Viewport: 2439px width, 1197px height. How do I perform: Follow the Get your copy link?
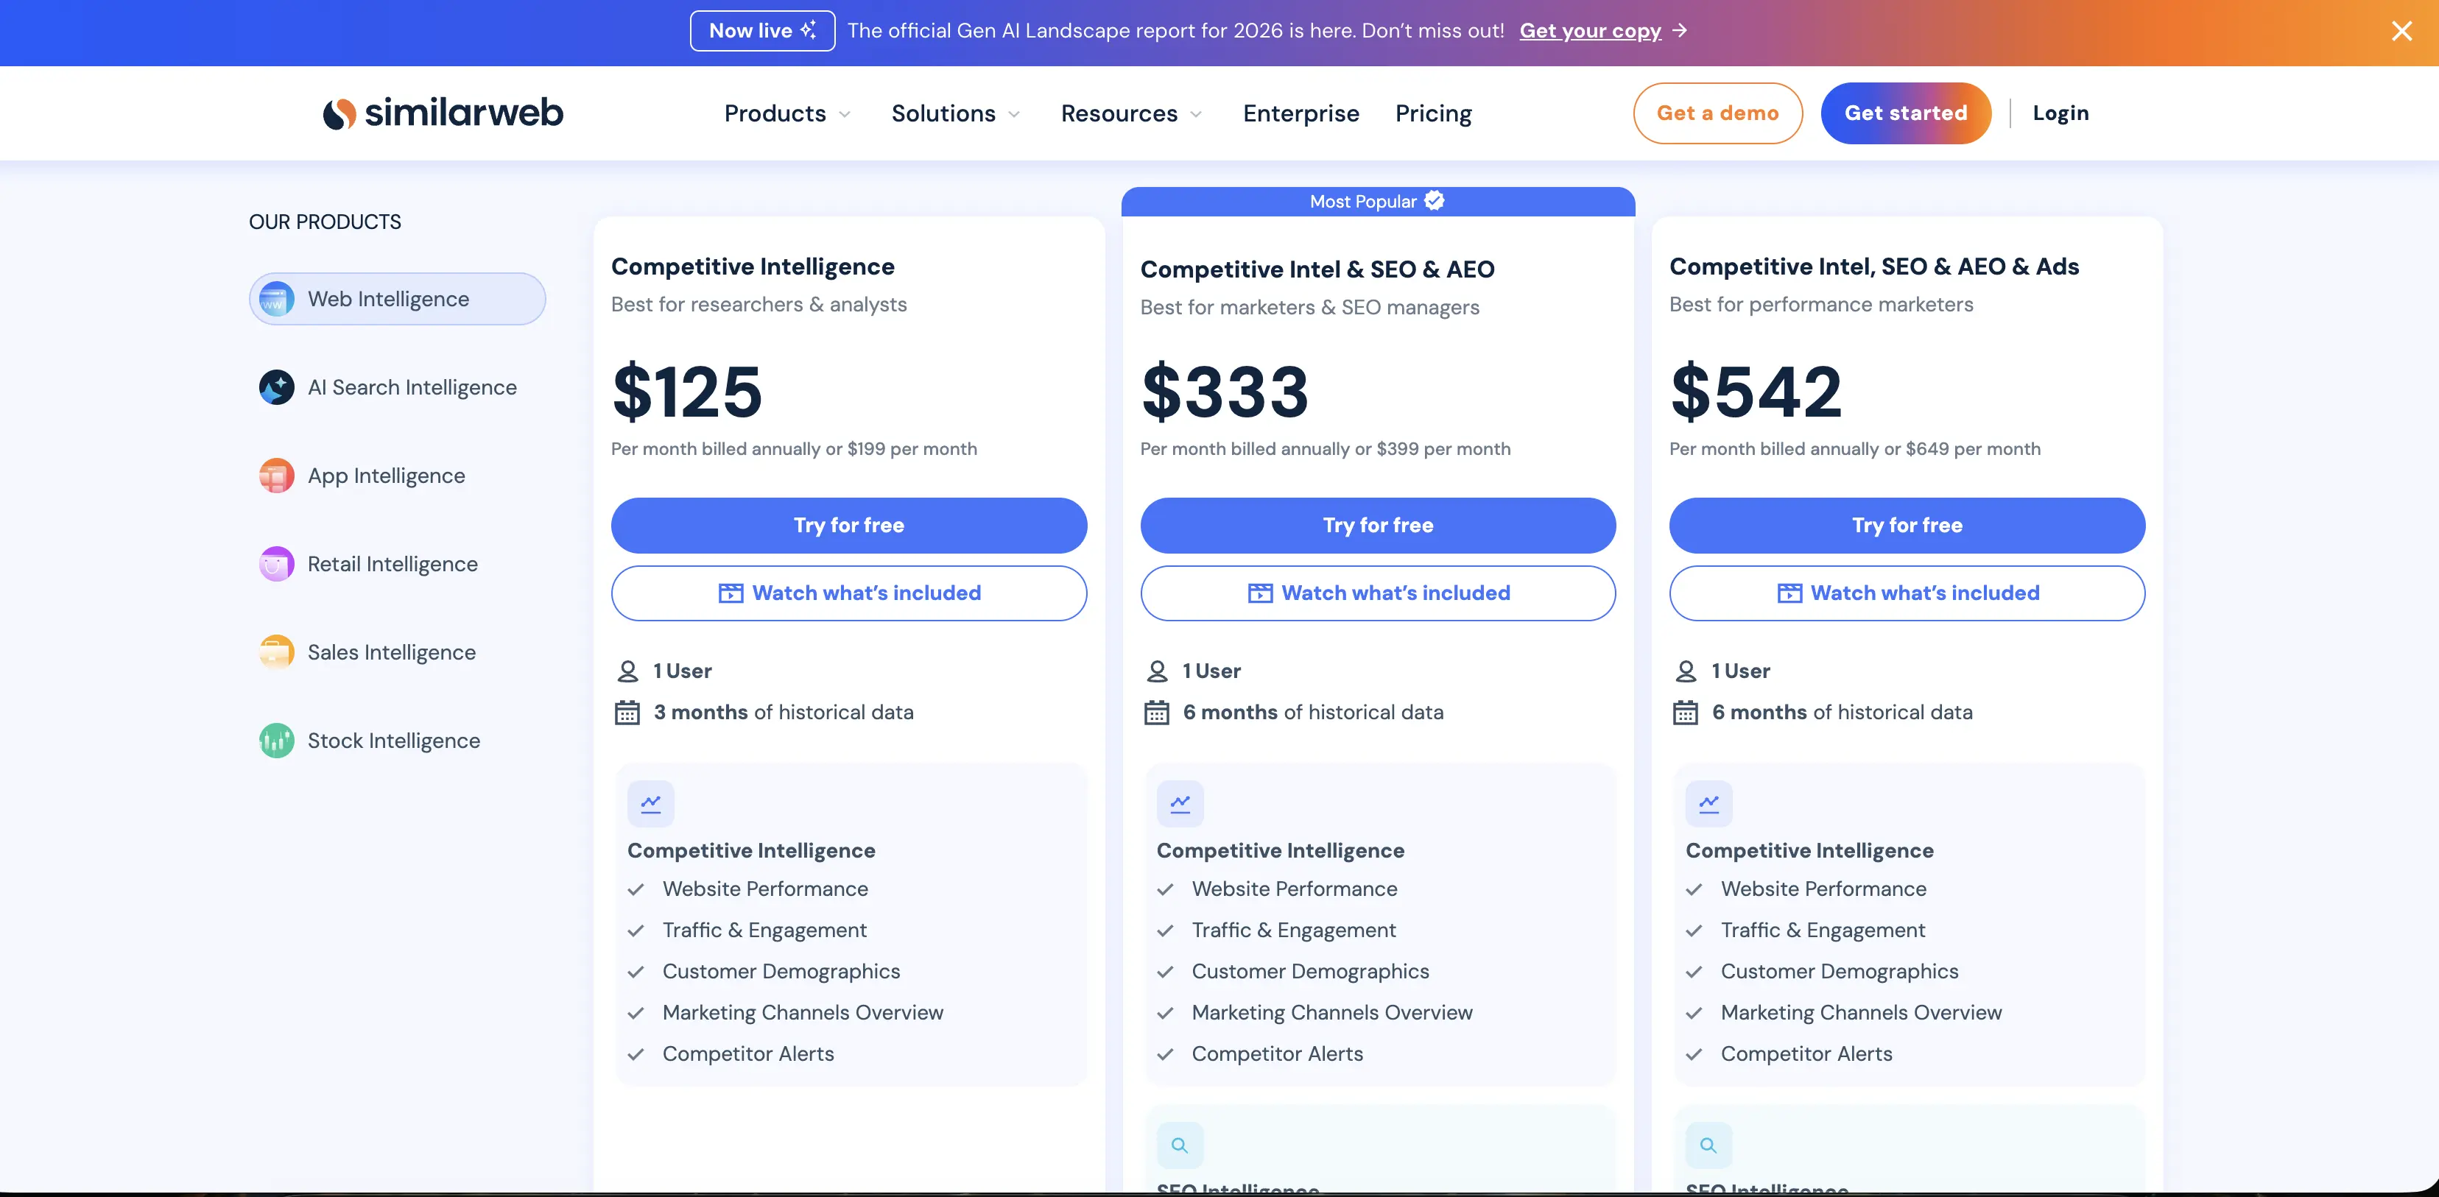pyautogui.click(x=1590, y=31)
